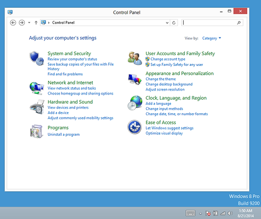Open User Accounts and Family Safety
Screen dimensions: 261x219
click(x=180, y=54)
